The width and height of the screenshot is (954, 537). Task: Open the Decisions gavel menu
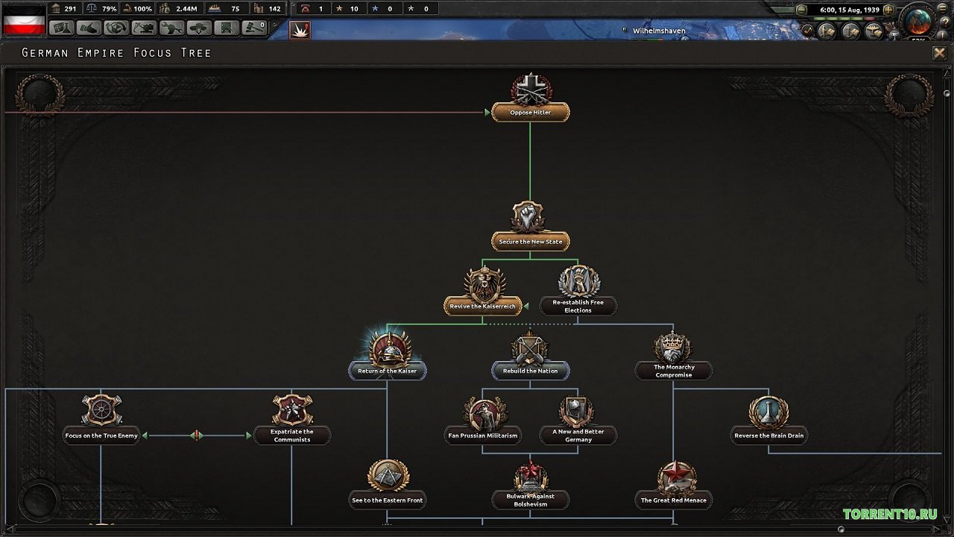click(x=254, y=28)
